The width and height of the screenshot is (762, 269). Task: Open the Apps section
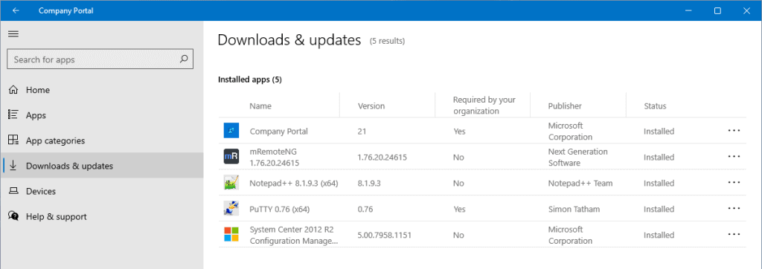101,115
